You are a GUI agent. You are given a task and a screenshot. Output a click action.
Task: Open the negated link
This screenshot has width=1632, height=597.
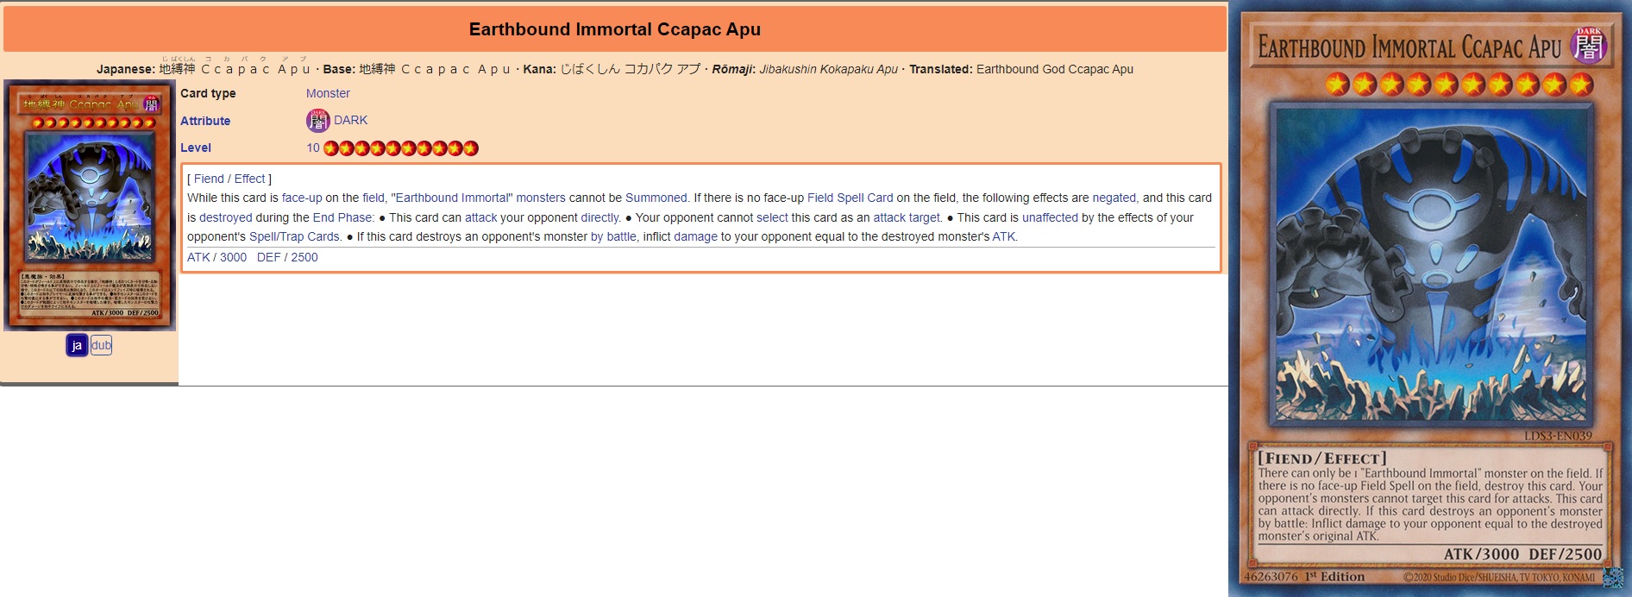(1114, 198)
